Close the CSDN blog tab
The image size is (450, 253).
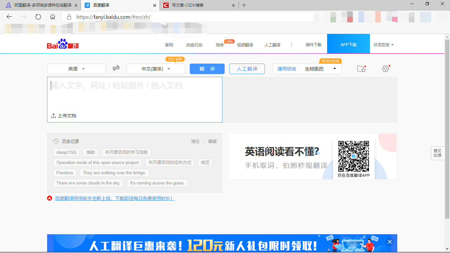coord(234,5)
